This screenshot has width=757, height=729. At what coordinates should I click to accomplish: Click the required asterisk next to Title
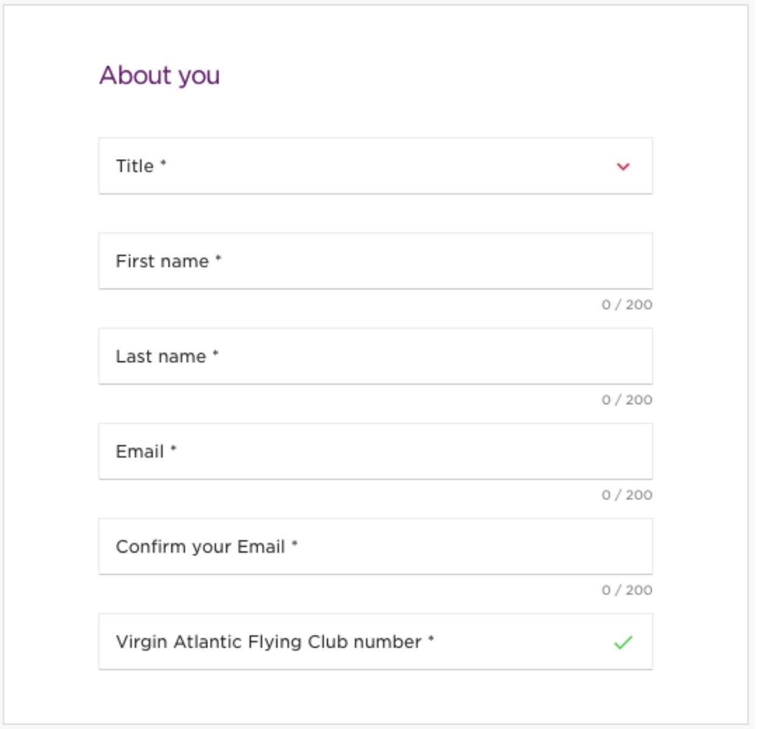click(163, 163)
